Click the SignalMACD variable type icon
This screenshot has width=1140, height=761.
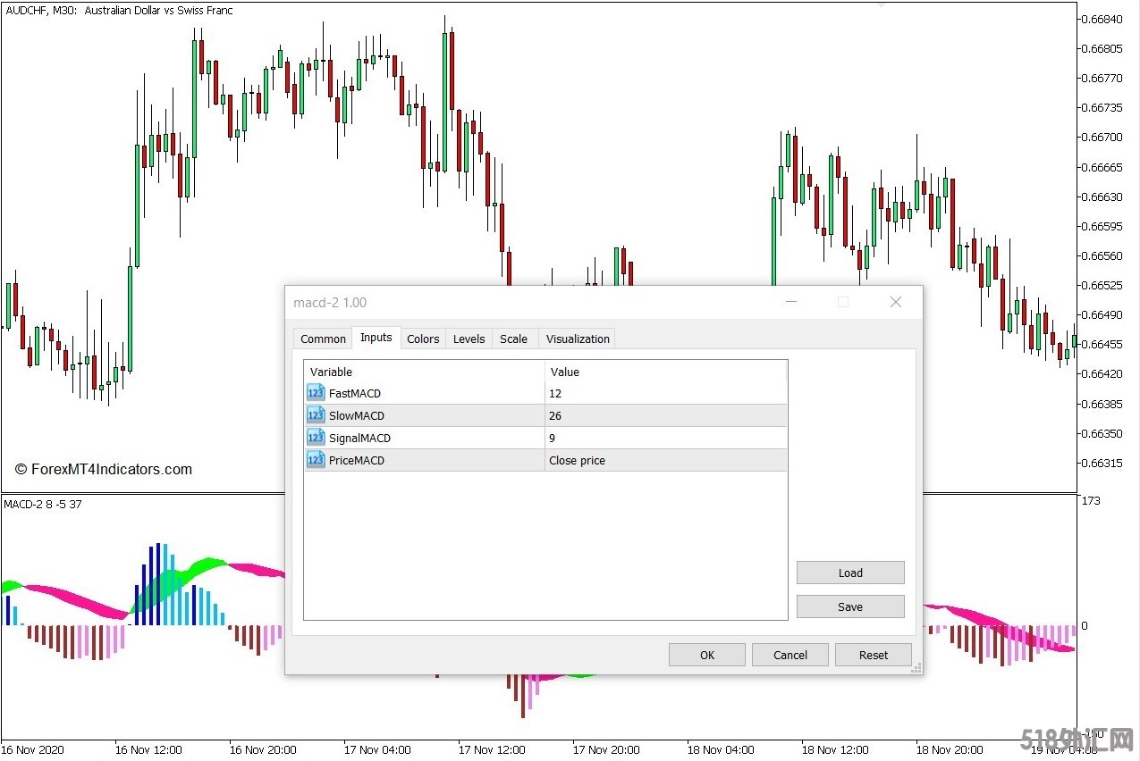[x=316, y=438]
